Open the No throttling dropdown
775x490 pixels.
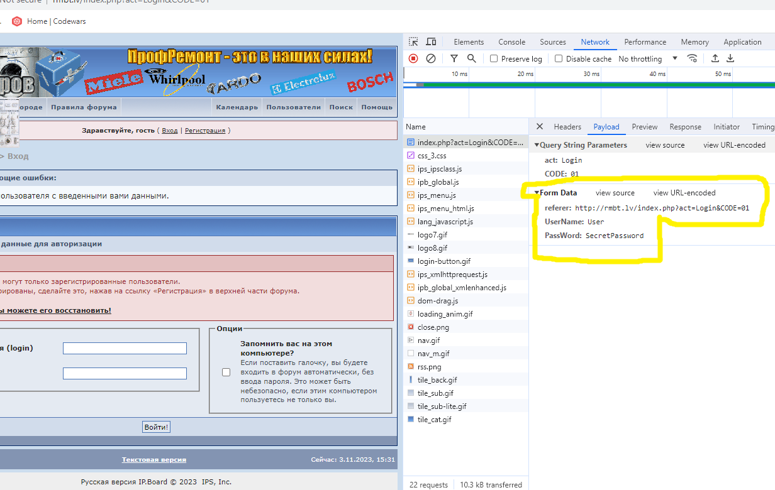648,58
